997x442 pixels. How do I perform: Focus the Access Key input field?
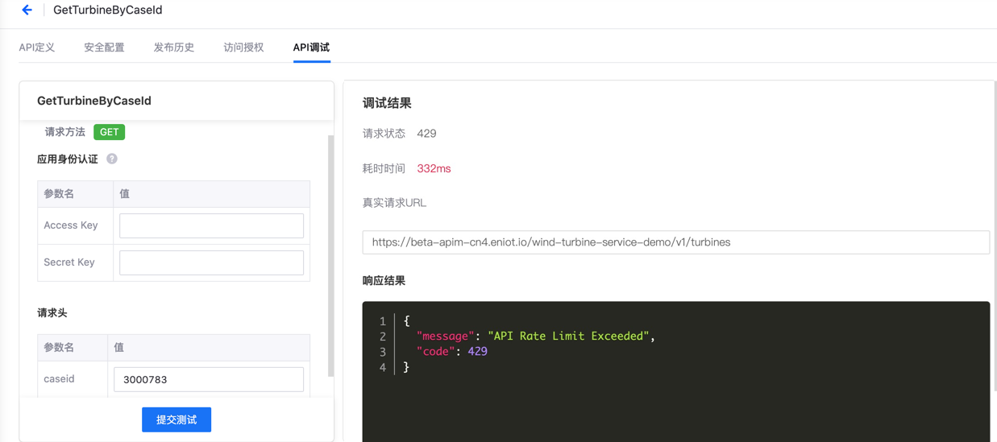[x=211, y=225]
